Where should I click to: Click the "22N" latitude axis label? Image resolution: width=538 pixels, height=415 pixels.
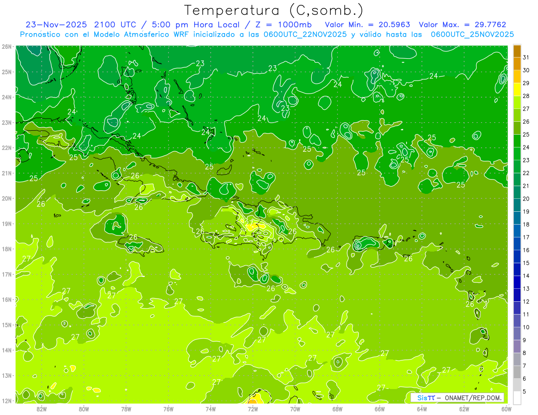click(x=7, y=148)
